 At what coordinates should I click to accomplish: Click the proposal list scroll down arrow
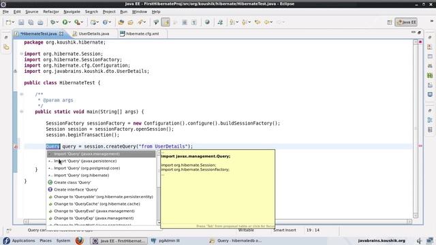(159, 223)
